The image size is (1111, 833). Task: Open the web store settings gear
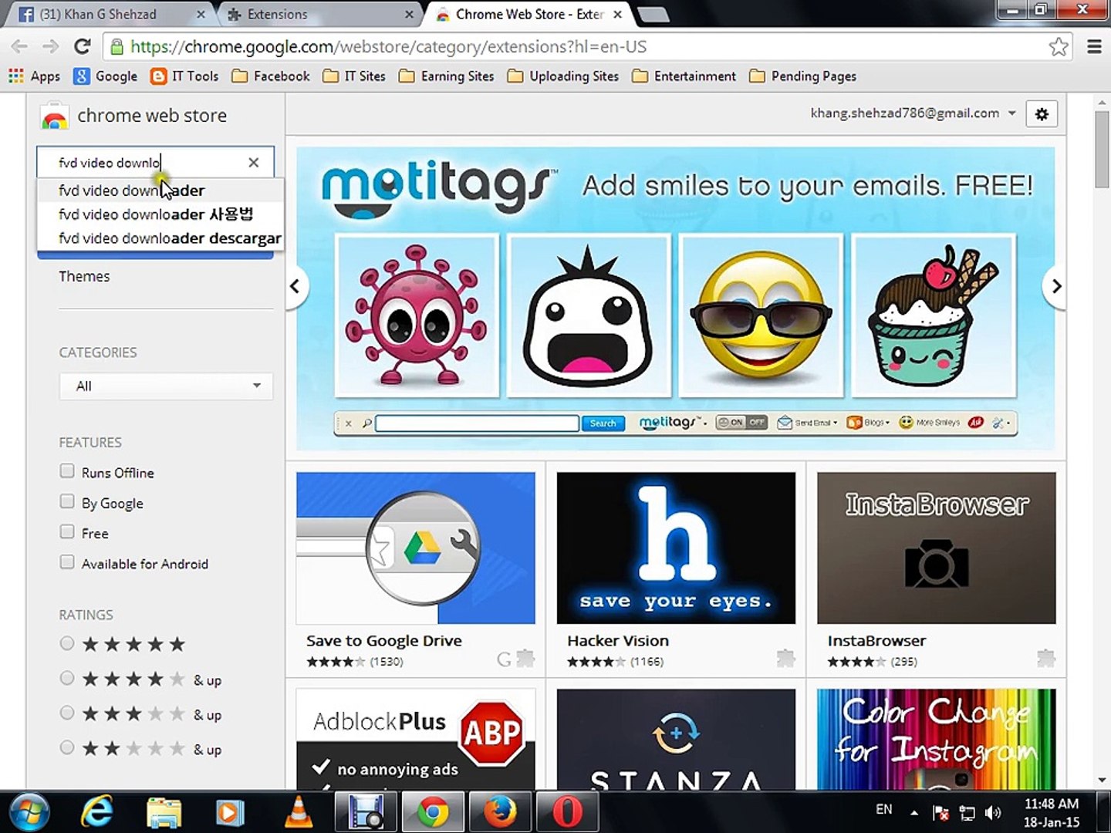tap(1042, 114)
